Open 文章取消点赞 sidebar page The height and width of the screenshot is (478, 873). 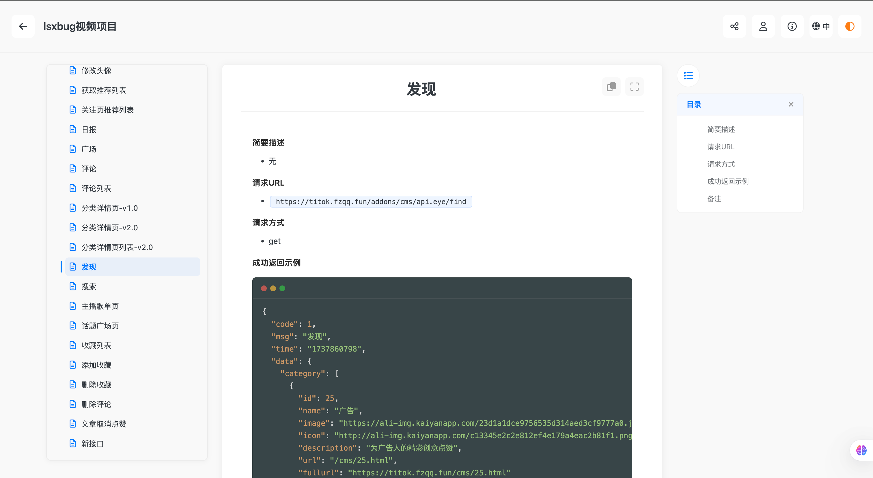coord(104,424)
